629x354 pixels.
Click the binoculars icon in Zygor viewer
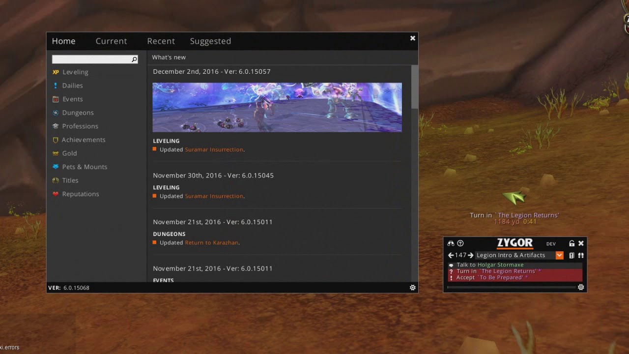pos(451,243)
